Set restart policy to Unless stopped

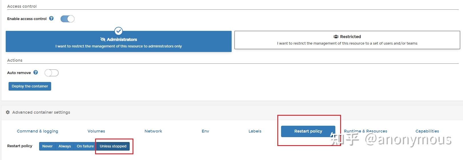(x=113, y=146)
